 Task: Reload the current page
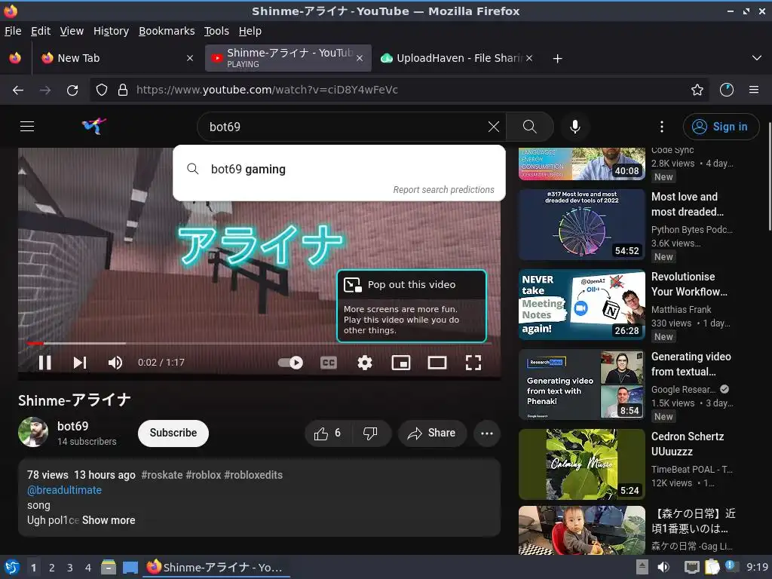(x=72, y=90)
